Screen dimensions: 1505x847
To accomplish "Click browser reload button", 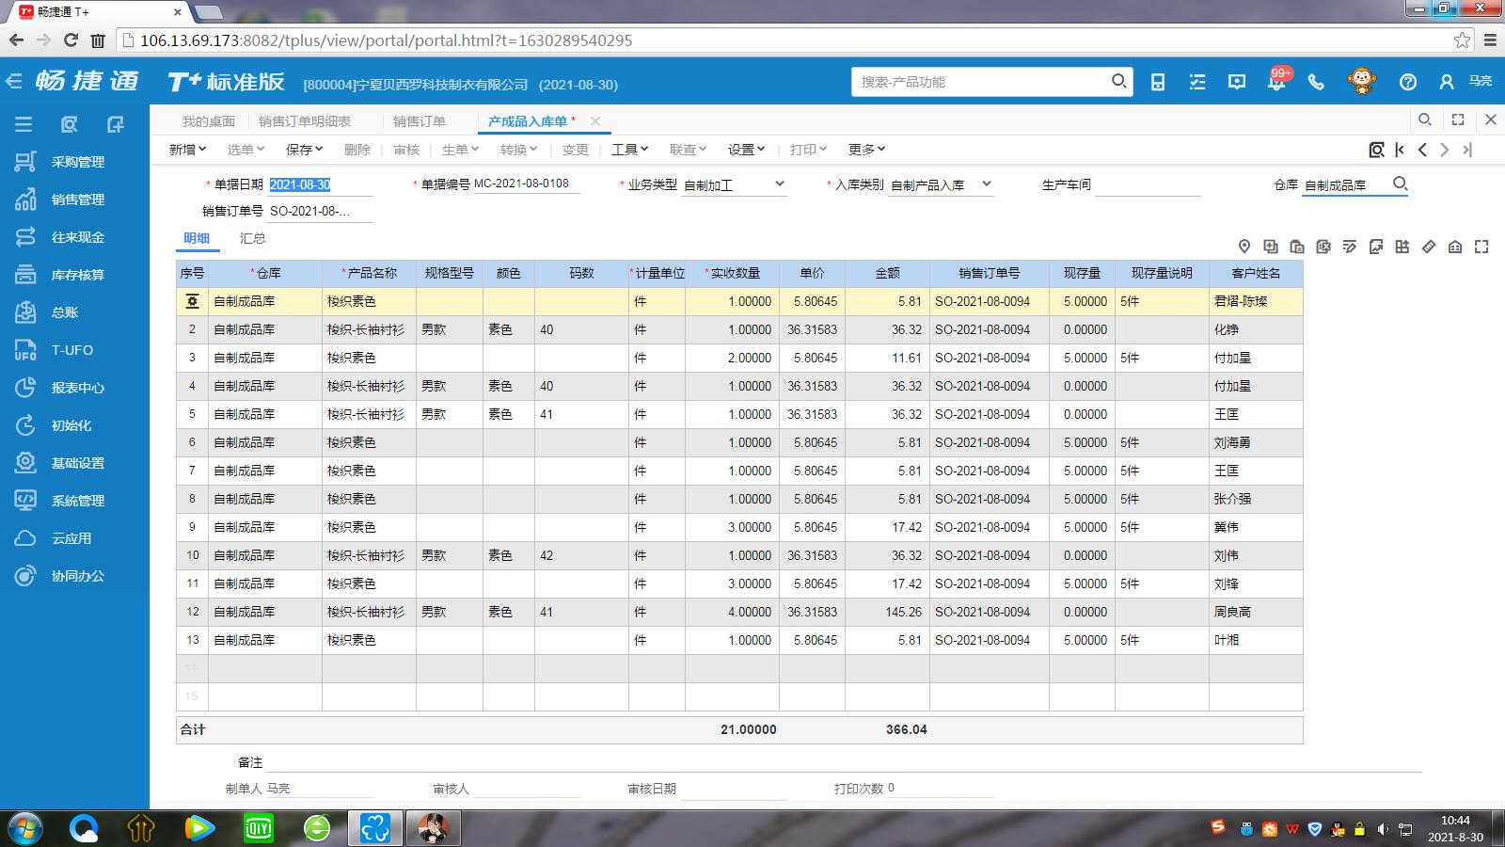I will (71, 40).
